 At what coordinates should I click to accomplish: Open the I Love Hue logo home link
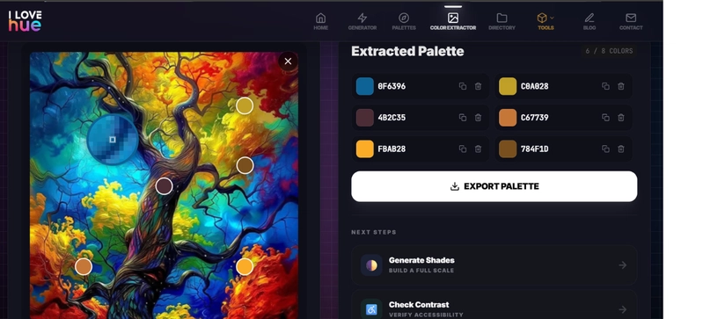pyautogui.click(x=25, y=20)
